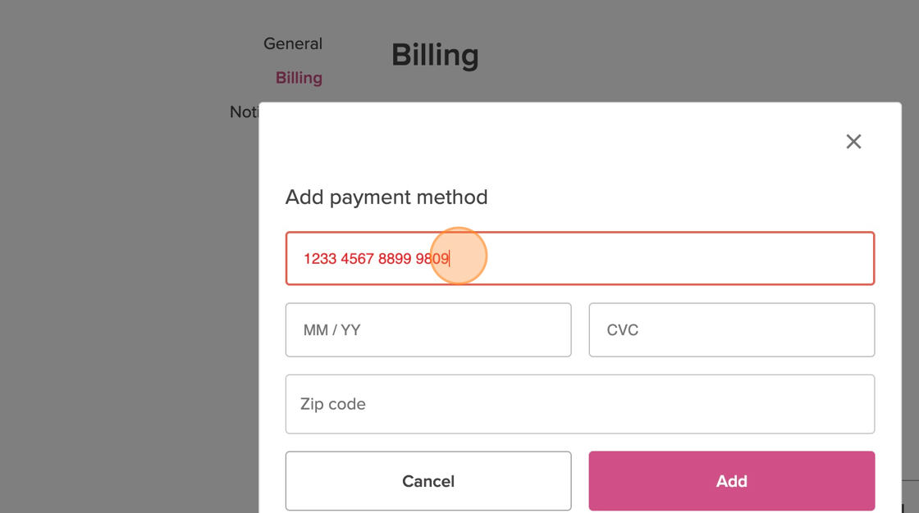
Task: Close the Add payment method dialog
Action: tap(853, 142)
